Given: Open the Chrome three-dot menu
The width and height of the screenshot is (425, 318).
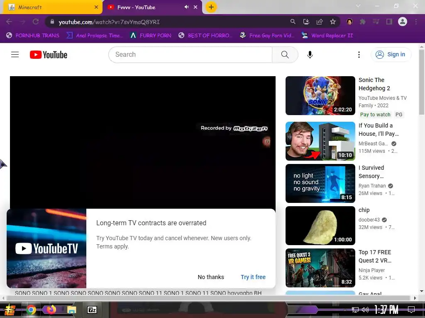Looking at the screenshot, I should click(x=416, y=22).
